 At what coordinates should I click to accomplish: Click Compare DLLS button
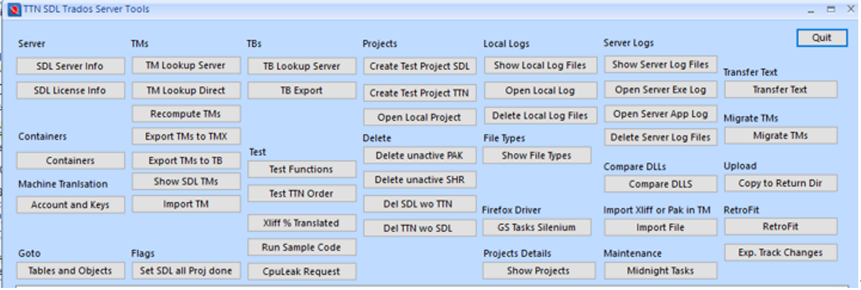pyautogui.click(x=660, y=184)
